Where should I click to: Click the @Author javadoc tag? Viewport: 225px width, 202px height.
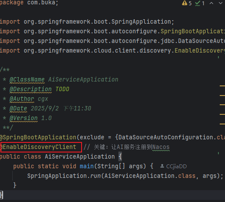(x=22, y=99)
